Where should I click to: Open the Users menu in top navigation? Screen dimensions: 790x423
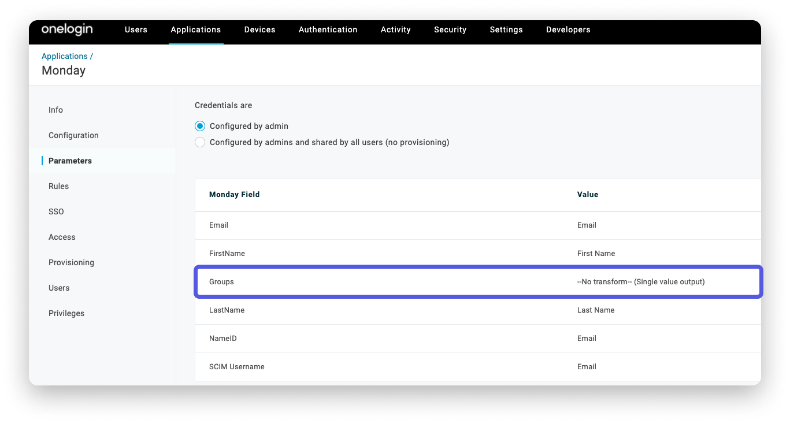click(x=136, y=29)
